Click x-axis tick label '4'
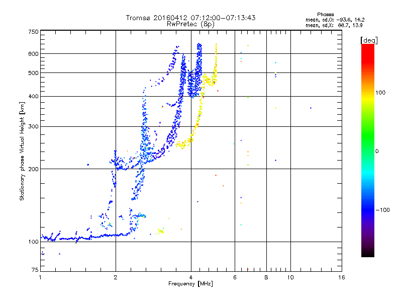402x302 pixels. [191, 278]
